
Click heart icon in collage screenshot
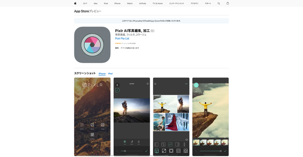187,140
